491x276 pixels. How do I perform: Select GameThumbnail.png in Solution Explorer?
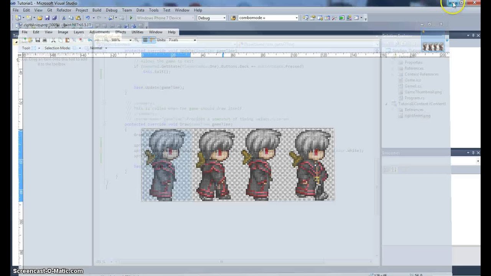point(423,92)
